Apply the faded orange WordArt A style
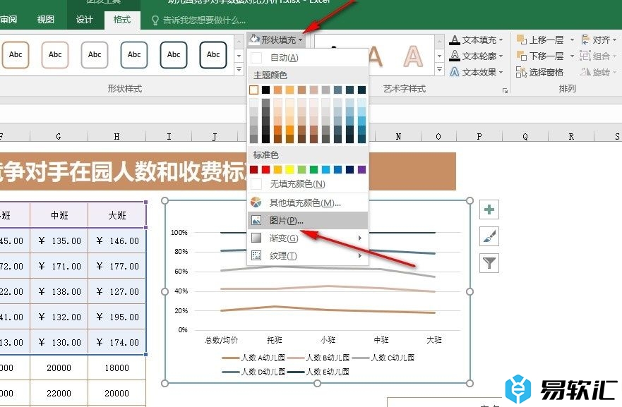The width and height of the screenshot is (622, 407). click(413, 56)
